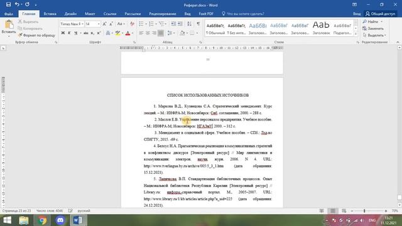Apply red font color A
The width and height of the screenshot is (402, 226).
point(128,33)
